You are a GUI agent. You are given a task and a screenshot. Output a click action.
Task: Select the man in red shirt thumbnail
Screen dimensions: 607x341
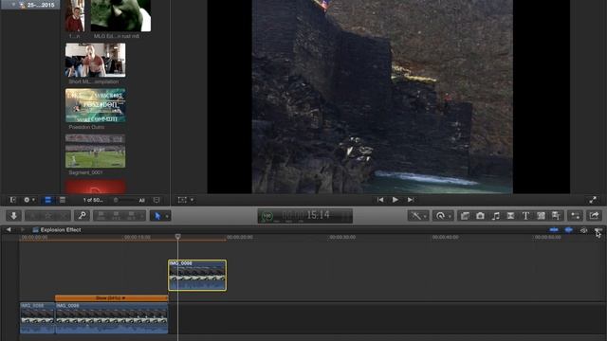click(x=75, y=15)
